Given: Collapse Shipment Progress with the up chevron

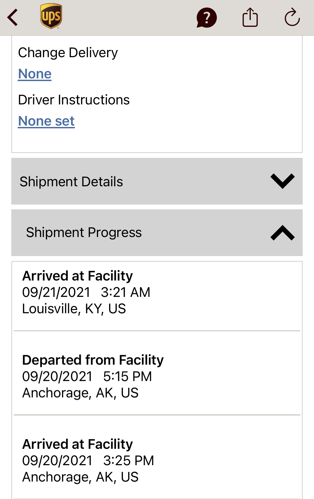Looking at the screenshot, I should [x=282, y=233].
